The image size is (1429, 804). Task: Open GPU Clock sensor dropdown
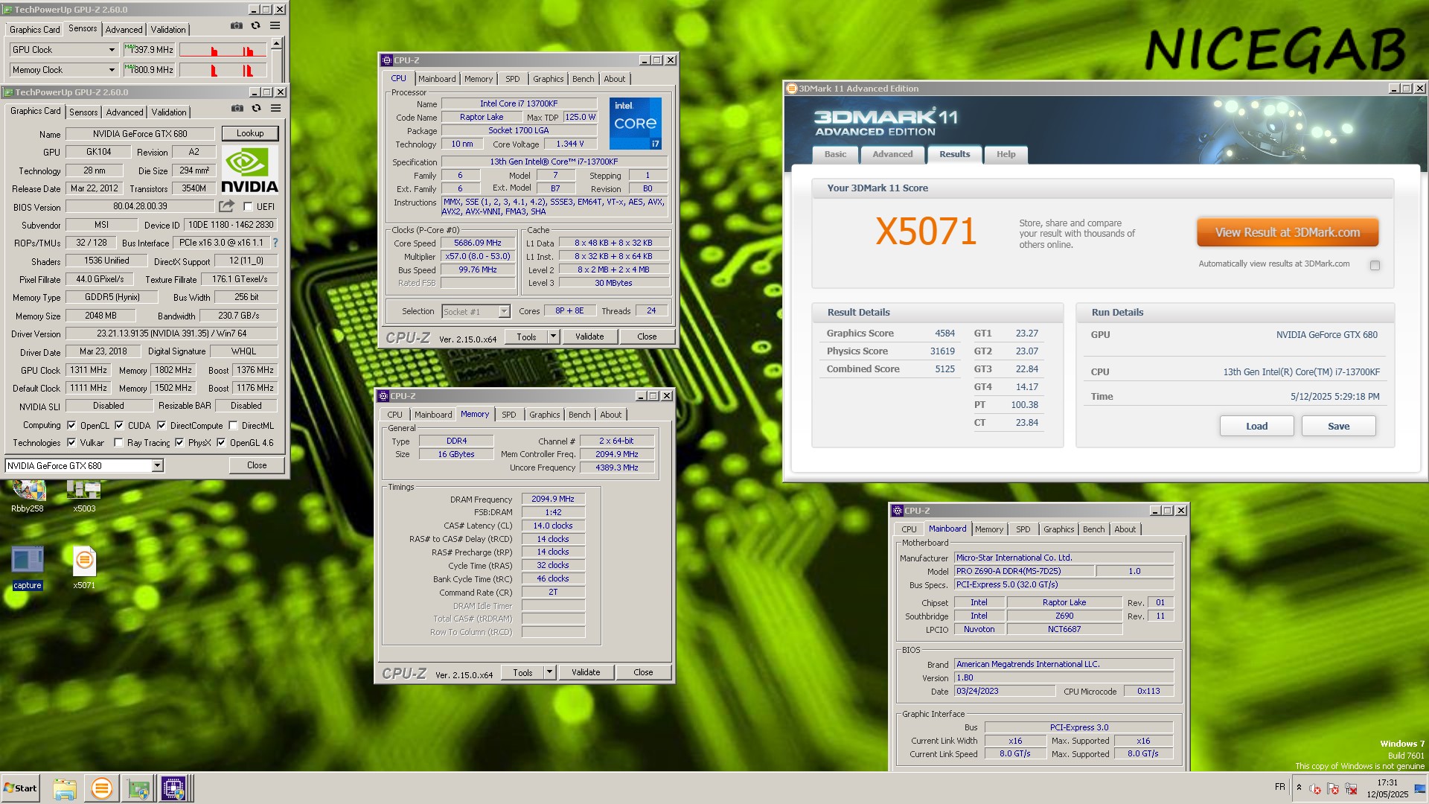[112, 50]
